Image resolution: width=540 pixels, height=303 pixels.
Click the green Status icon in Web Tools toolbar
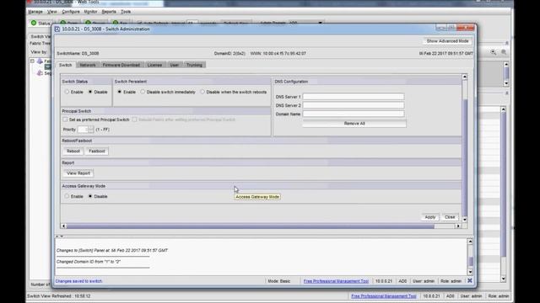(x=34, y=23)
